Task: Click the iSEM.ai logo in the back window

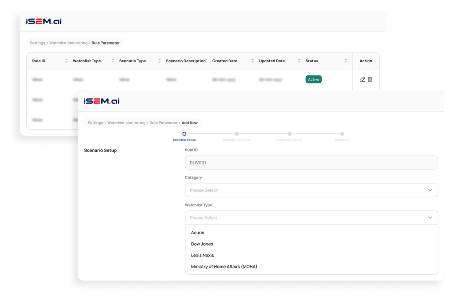Action: click(44, 21)
